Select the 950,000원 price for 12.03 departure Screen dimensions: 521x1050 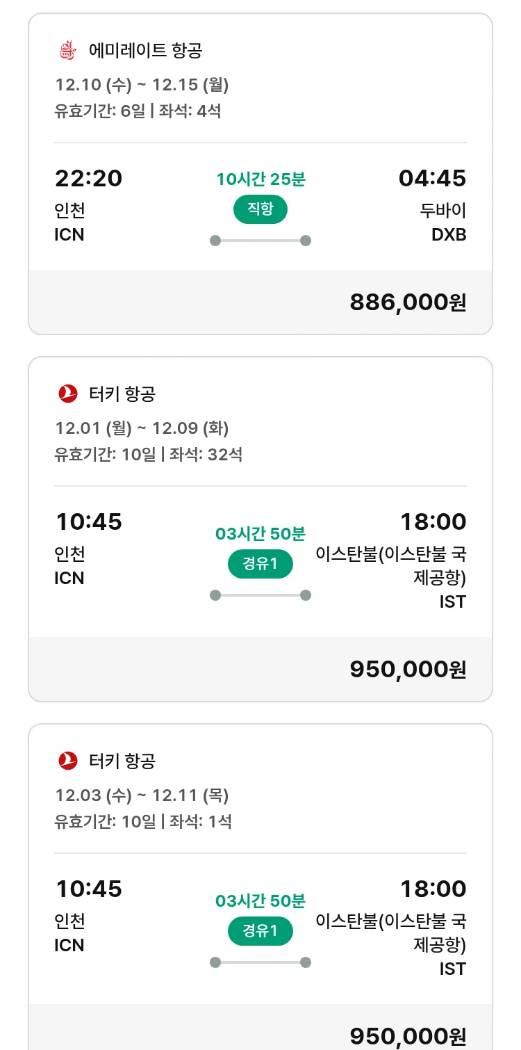coord(407,1036)
